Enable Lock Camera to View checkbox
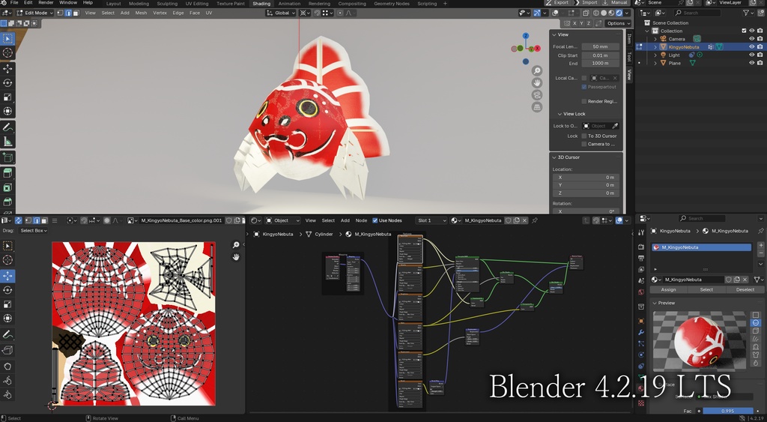767x422 pixels. tap(584, 144)
